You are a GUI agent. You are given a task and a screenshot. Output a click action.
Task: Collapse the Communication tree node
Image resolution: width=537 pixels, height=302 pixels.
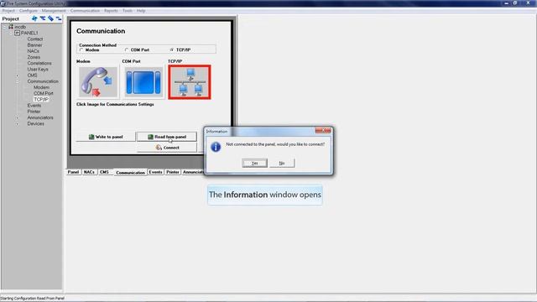pyautogui.click(x=17, y=81)
